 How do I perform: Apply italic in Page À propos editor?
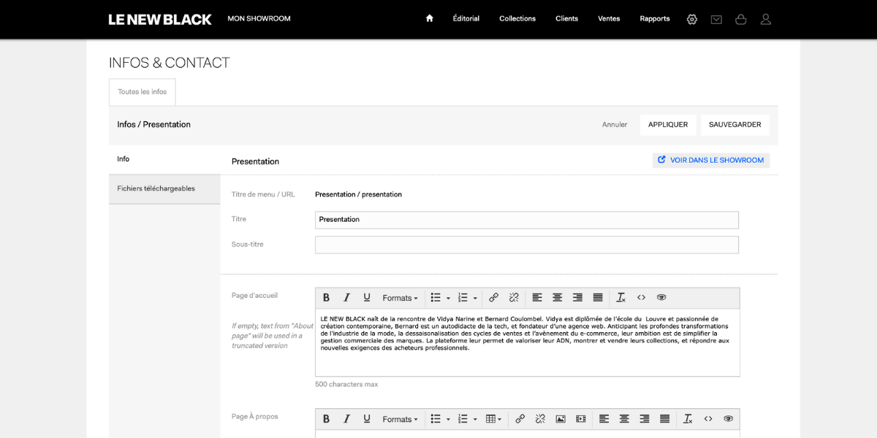coord(347,419)
